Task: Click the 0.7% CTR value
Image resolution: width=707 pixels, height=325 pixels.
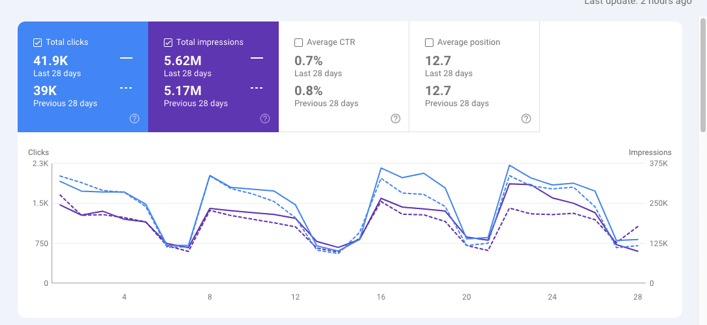Action: [308, 61]
